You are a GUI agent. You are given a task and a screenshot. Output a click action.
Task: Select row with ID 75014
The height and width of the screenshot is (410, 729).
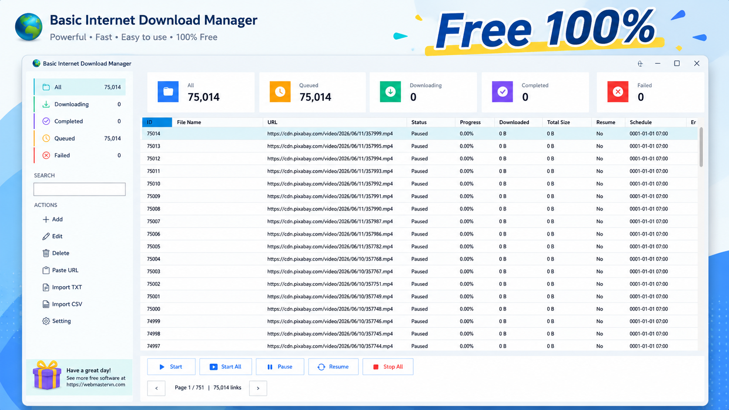point(419,134)
